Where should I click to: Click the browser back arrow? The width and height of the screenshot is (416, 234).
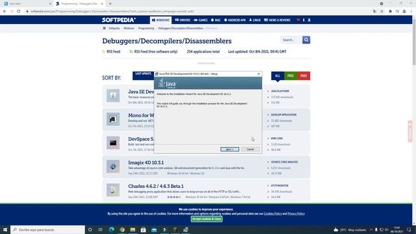coord(5,12)
